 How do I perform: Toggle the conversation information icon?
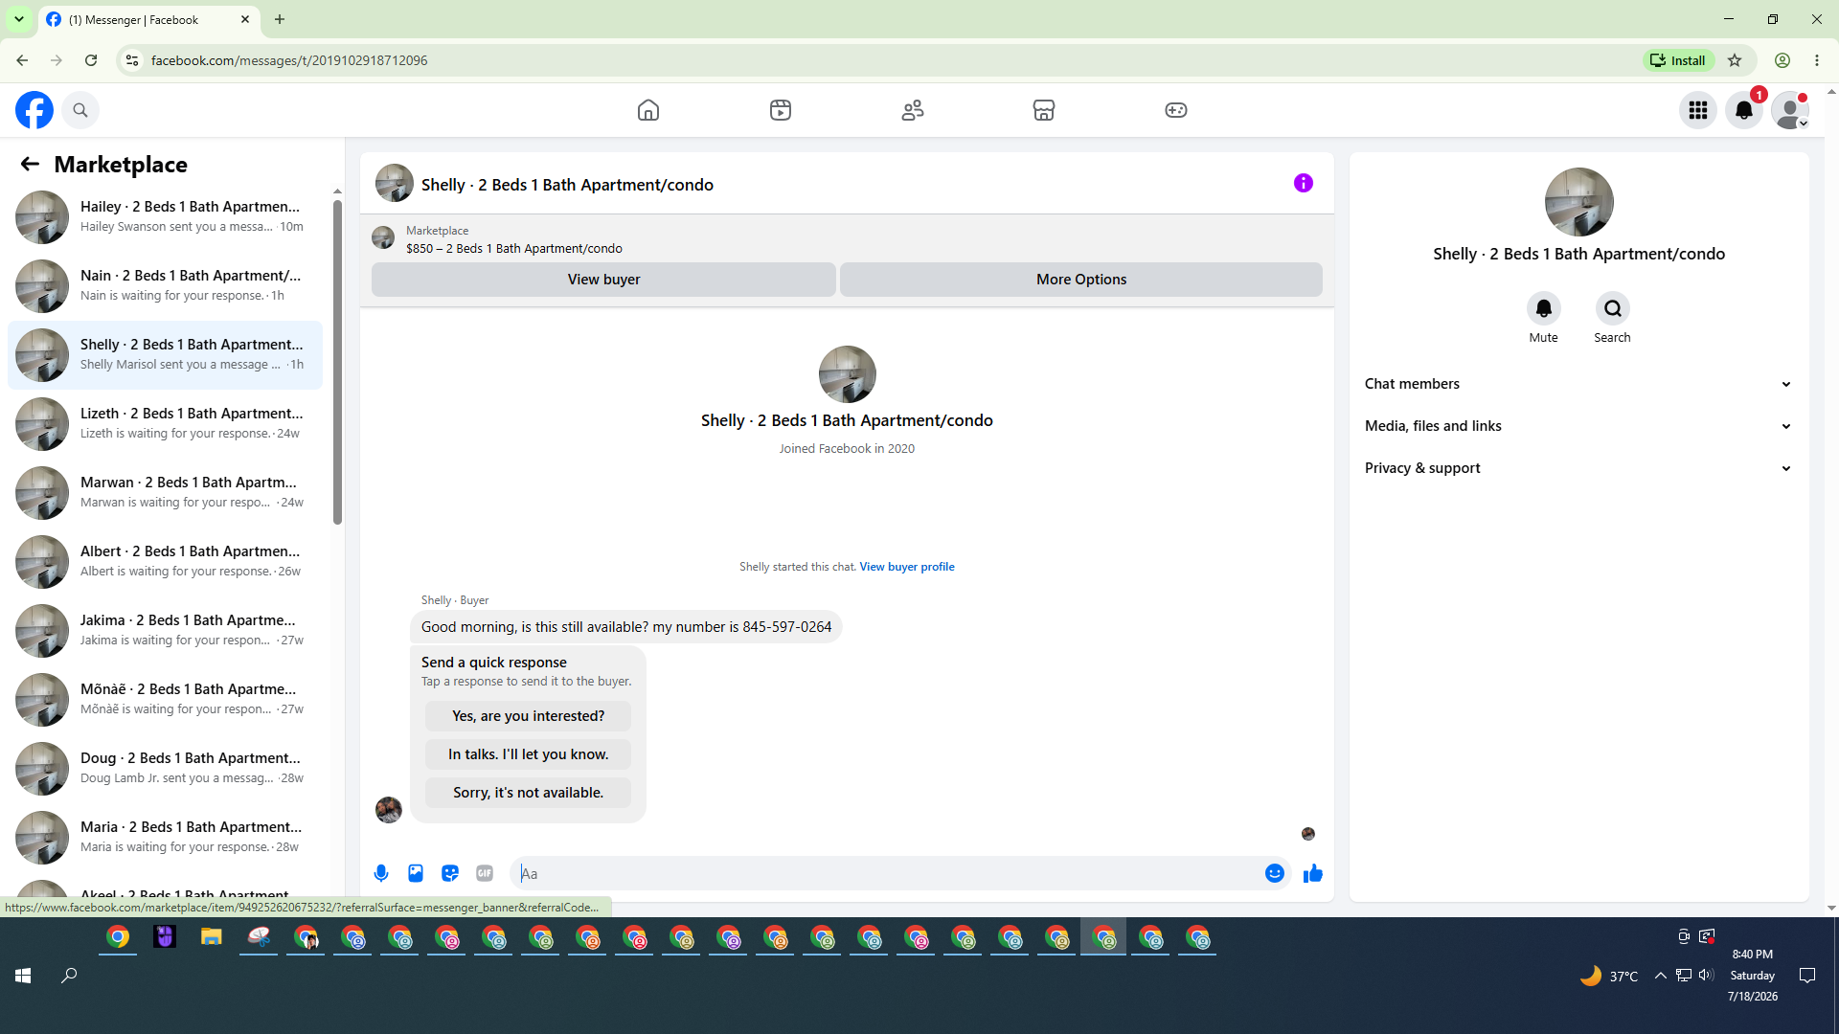coord(1304,183)
